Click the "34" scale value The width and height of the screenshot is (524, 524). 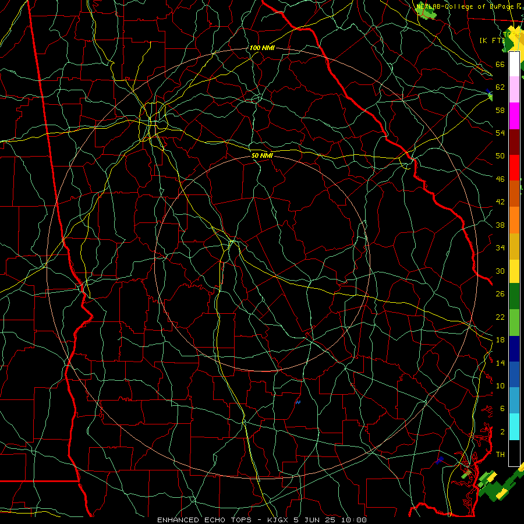[x=500, y=248]
